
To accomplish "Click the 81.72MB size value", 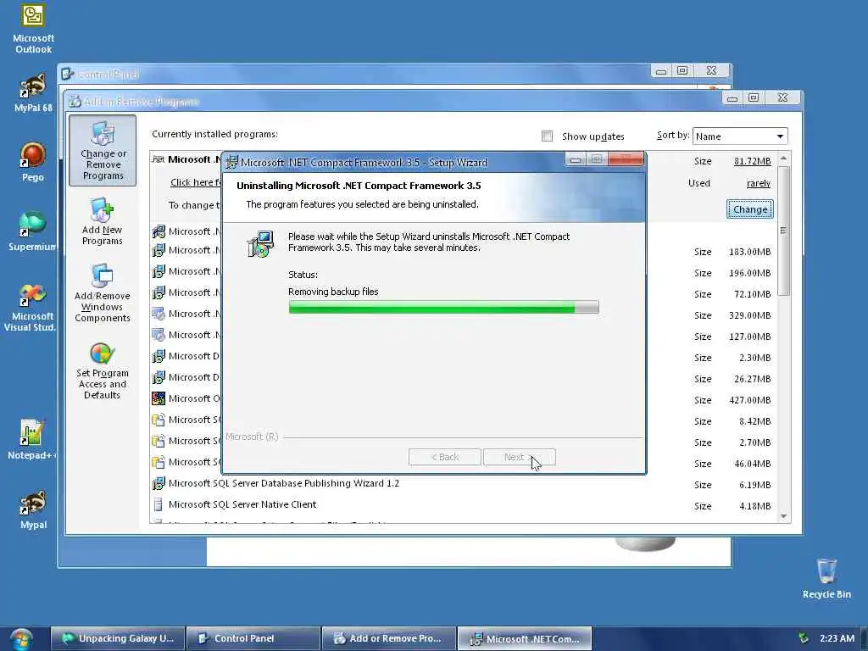I will tap(753, 161).
